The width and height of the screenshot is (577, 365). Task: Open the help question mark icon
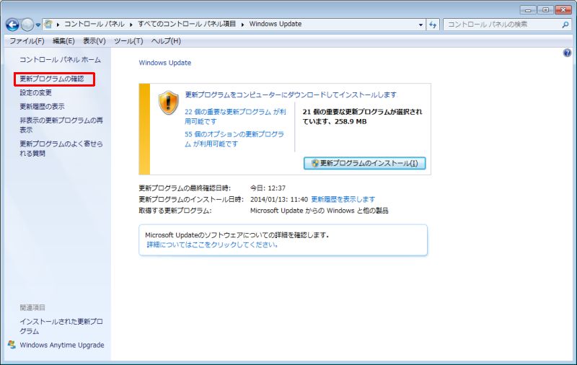[567, 53]
